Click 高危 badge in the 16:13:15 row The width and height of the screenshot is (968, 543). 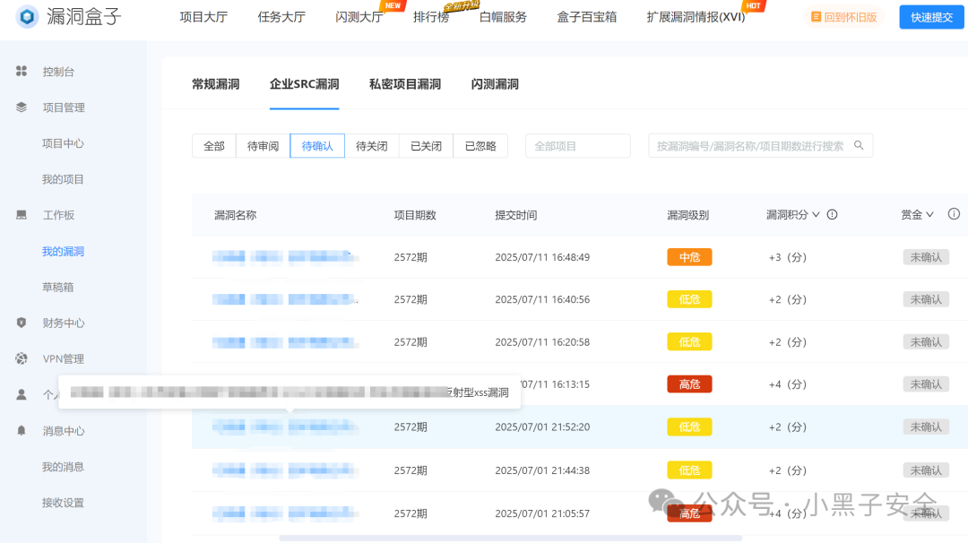689,384
